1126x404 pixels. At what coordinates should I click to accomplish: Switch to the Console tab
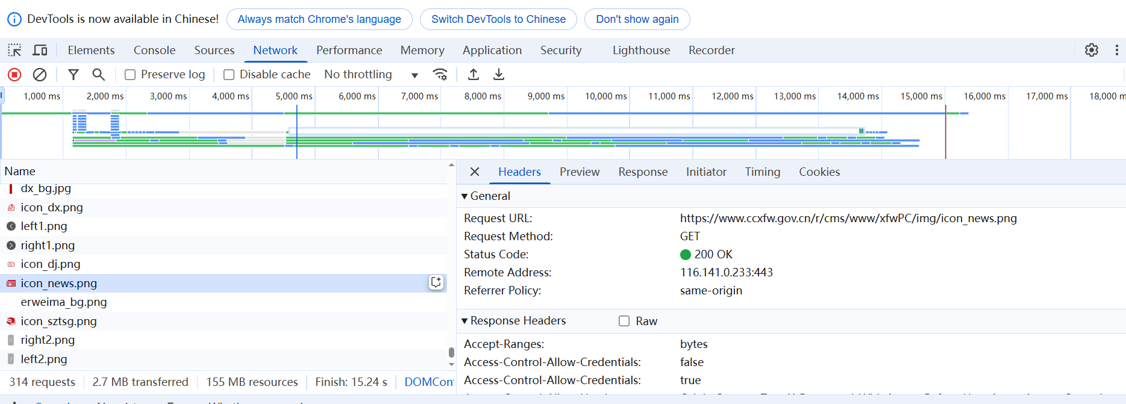point(154,51)
